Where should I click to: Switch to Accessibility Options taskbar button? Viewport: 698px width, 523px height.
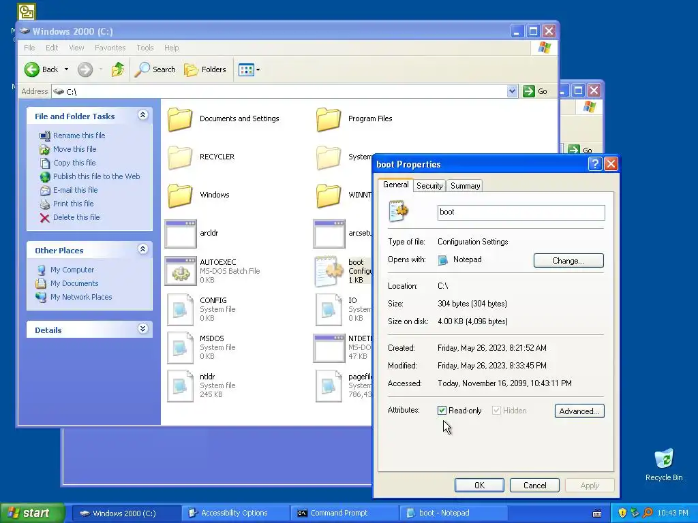pos(235,513)
